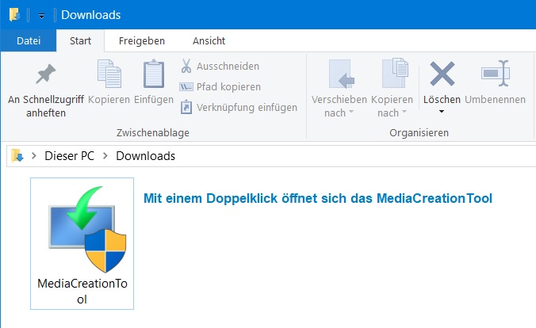Switch to the Start ribbon tab
The height and width of the screenshot is (328, 536).
pyautogui.click(x=80, y=40)
